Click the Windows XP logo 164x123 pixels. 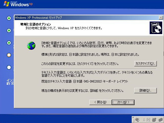(18, 4)
